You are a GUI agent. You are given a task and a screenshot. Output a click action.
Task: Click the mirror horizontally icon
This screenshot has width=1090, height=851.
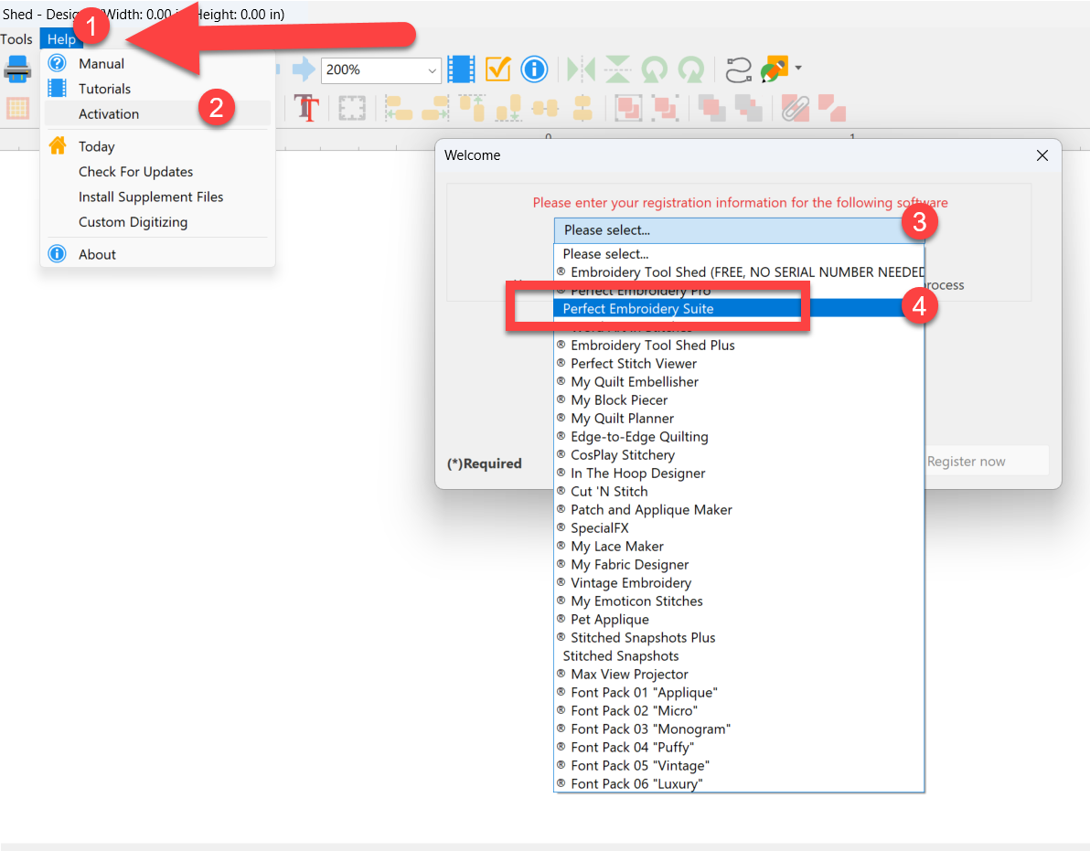click(582, 69)
